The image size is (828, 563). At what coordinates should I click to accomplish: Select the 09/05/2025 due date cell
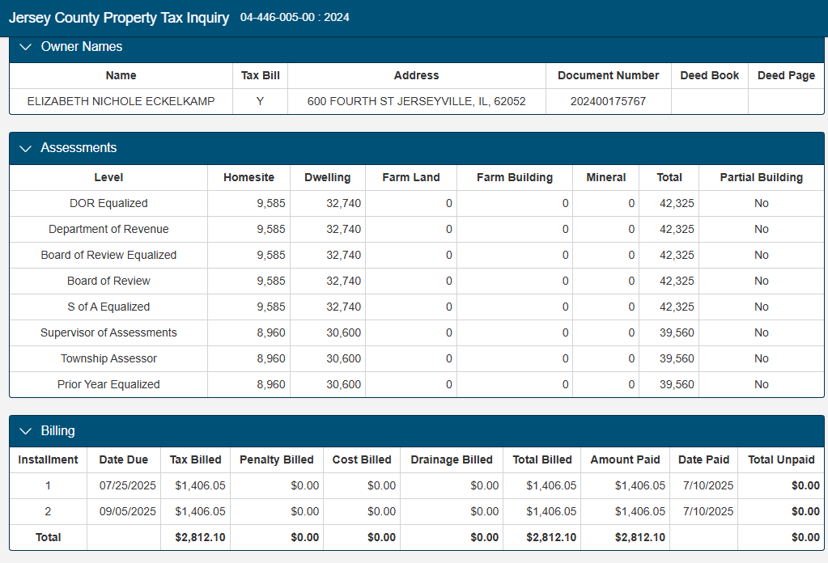pos(127,511)
